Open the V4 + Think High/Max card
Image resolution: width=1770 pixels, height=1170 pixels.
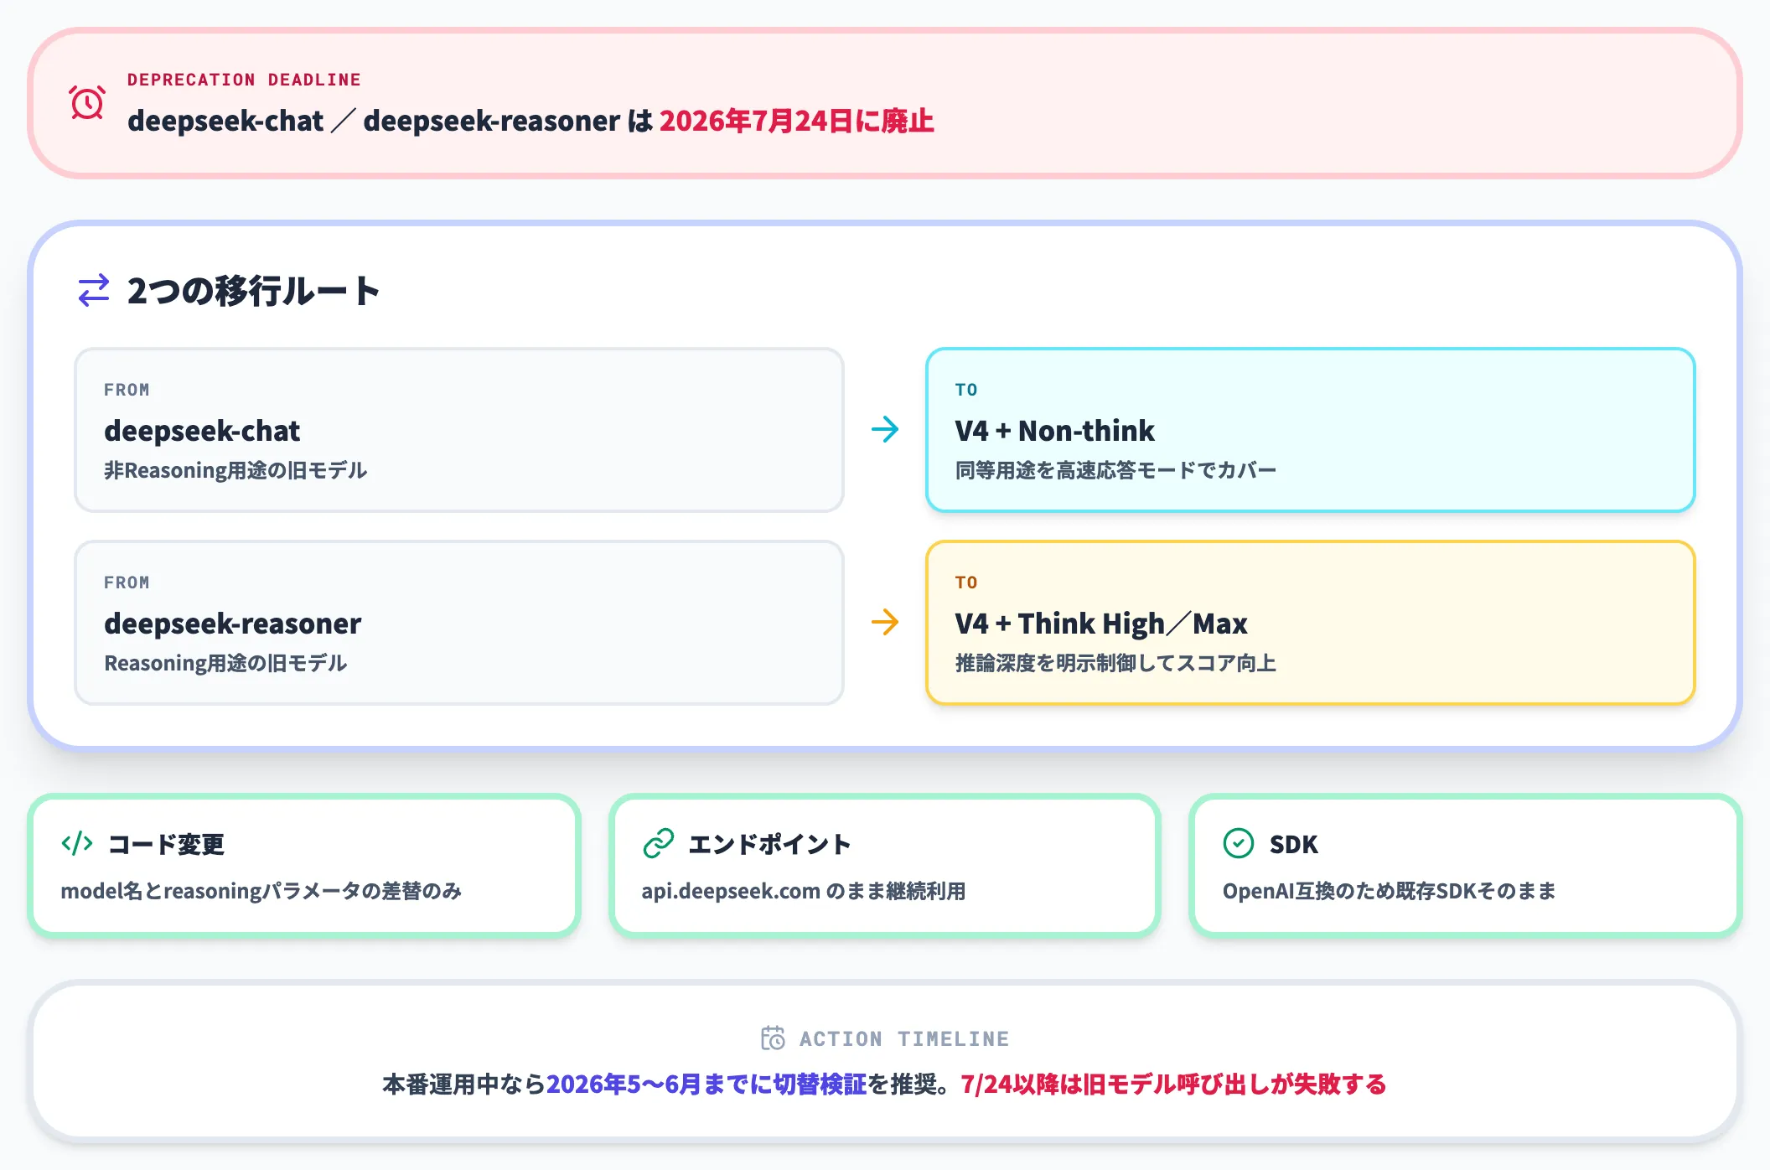(1310, 623)
